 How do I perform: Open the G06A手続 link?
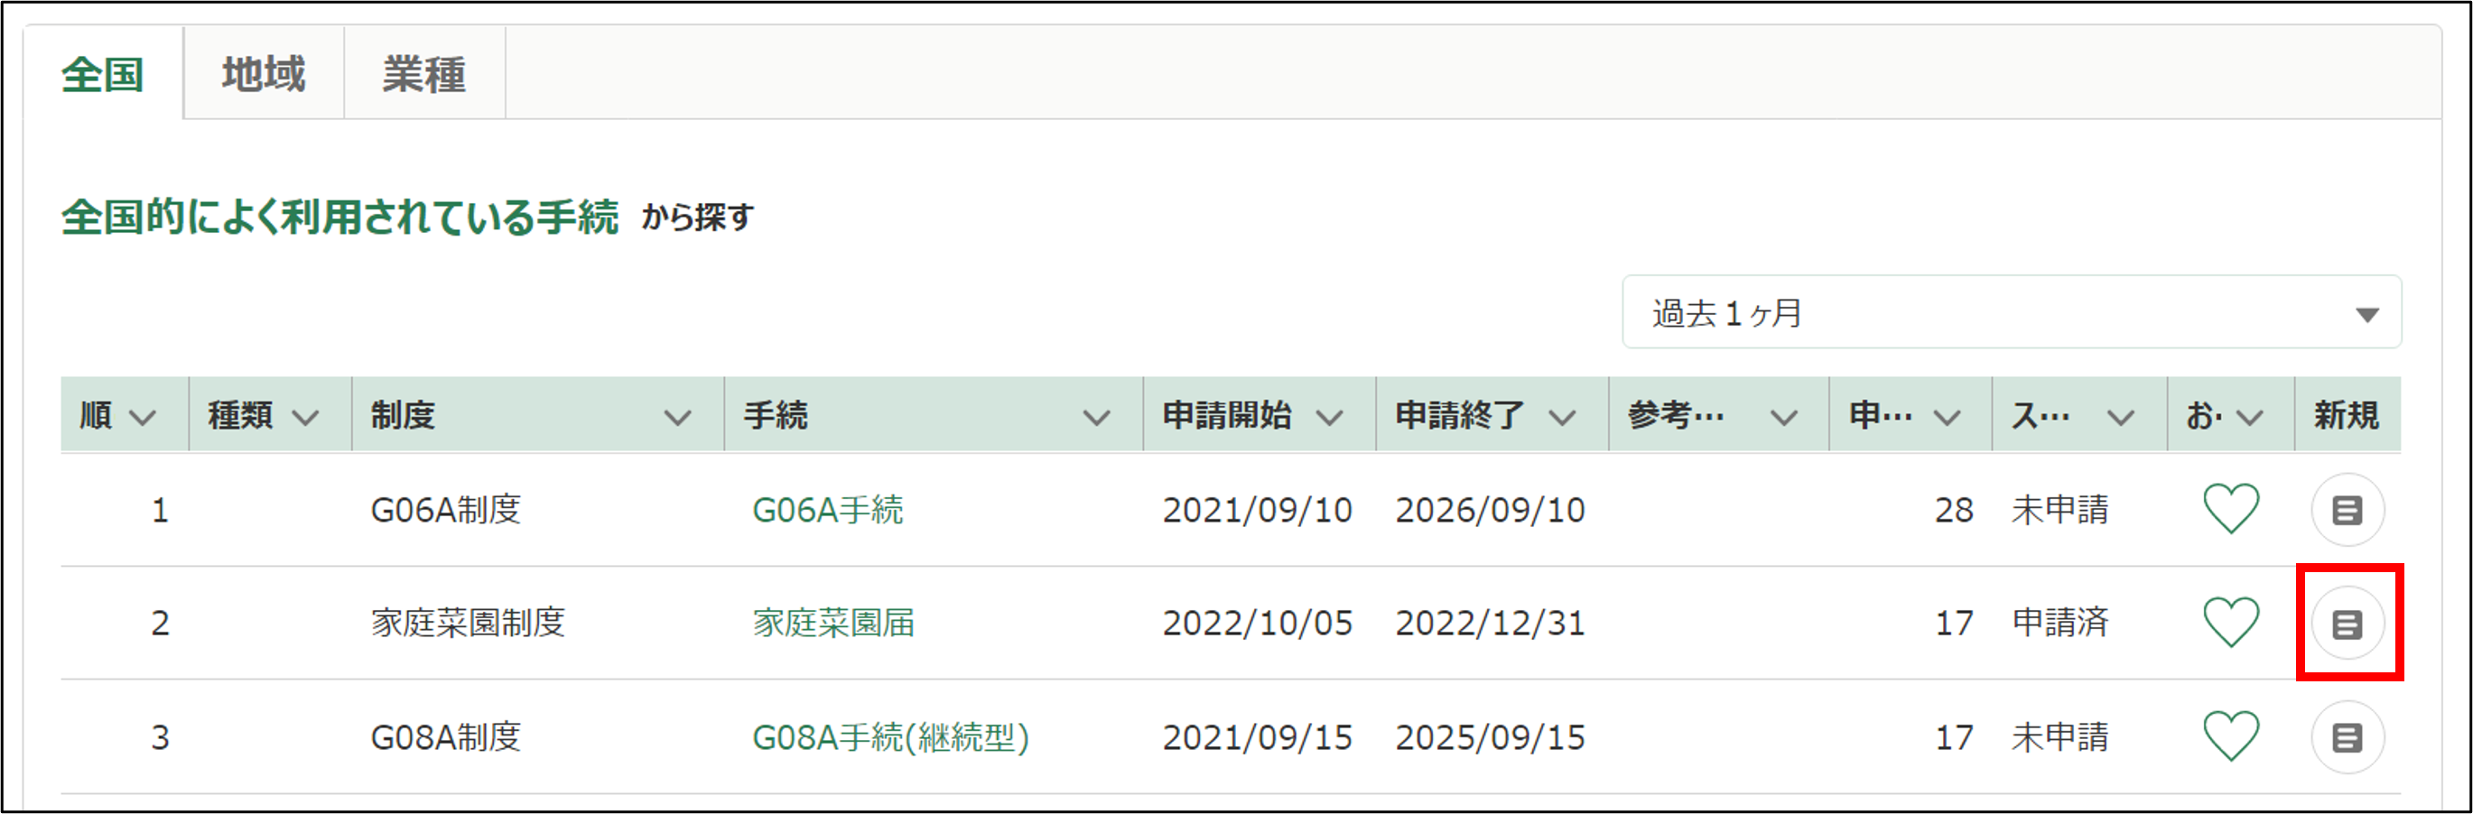(x=828, y=510)
